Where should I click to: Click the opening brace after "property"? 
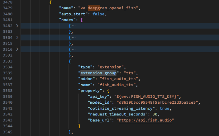click(x=108, y=91)
